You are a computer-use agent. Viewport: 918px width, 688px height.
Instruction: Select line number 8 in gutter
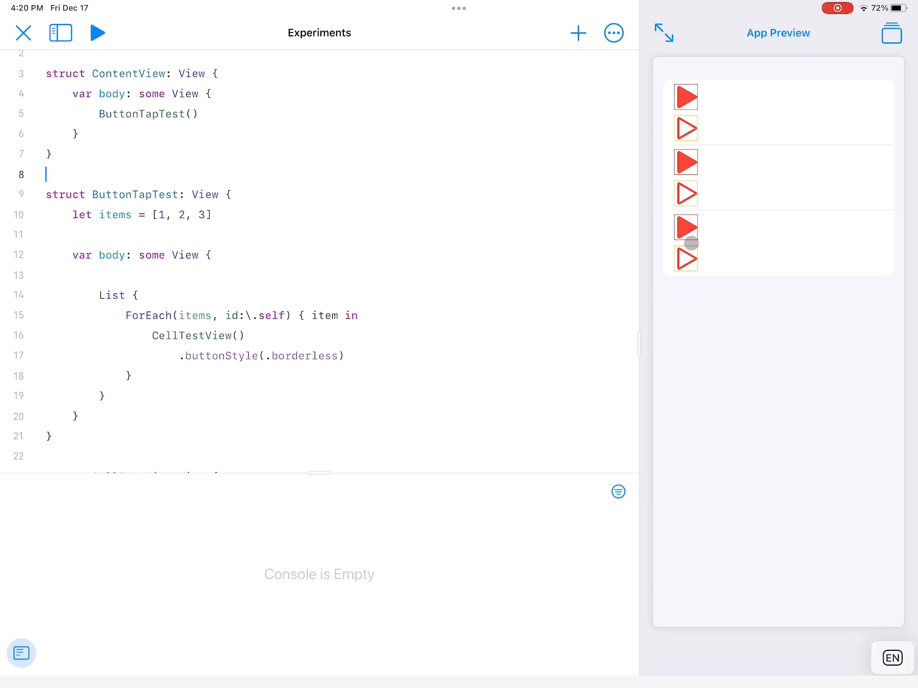click(x=21, y=174)
